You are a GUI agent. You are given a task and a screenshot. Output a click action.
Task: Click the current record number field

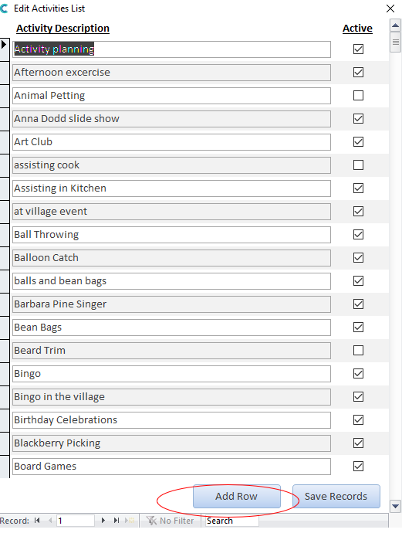coord(75,521)
